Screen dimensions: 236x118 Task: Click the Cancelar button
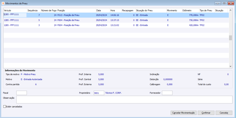224,113
